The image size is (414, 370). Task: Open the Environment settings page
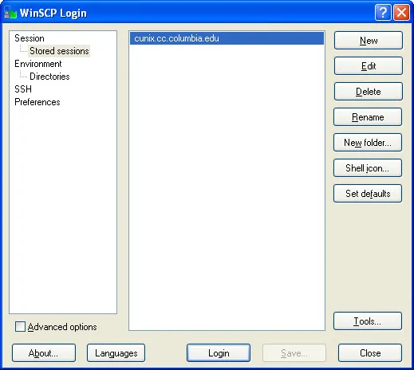coord(38,64)
